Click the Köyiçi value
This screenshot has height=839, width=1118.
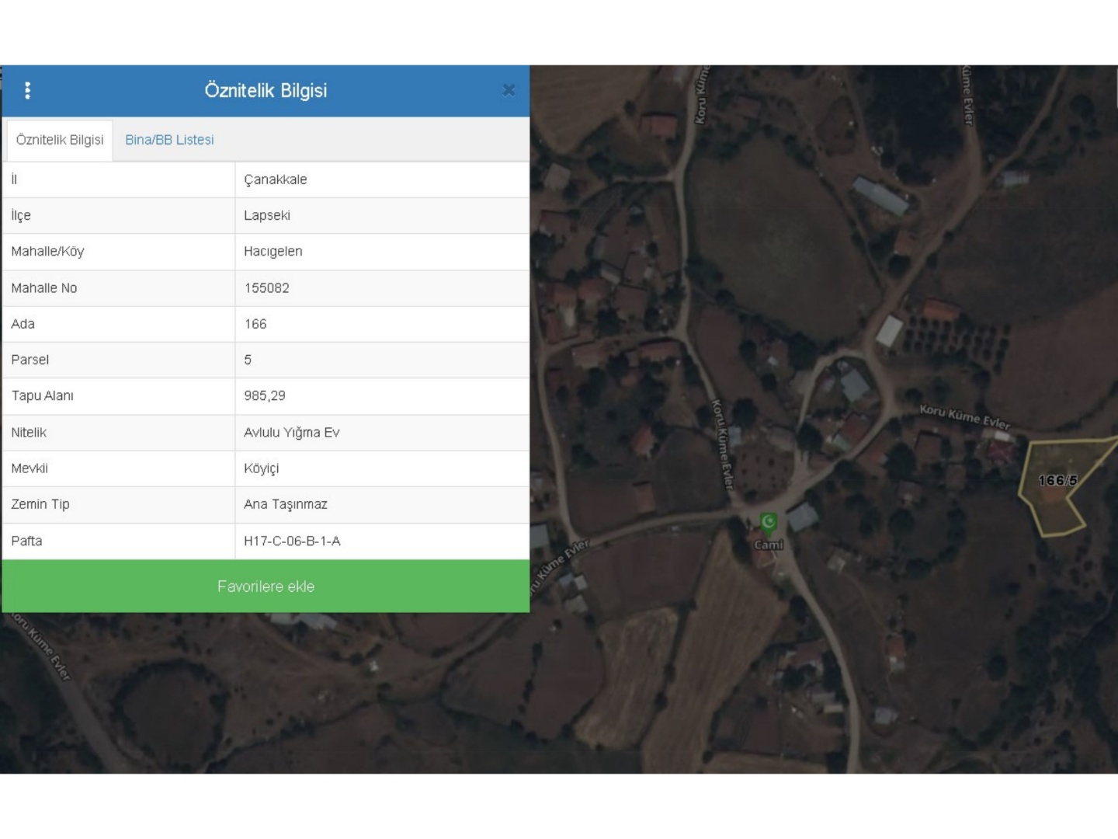tap(262, 468)
